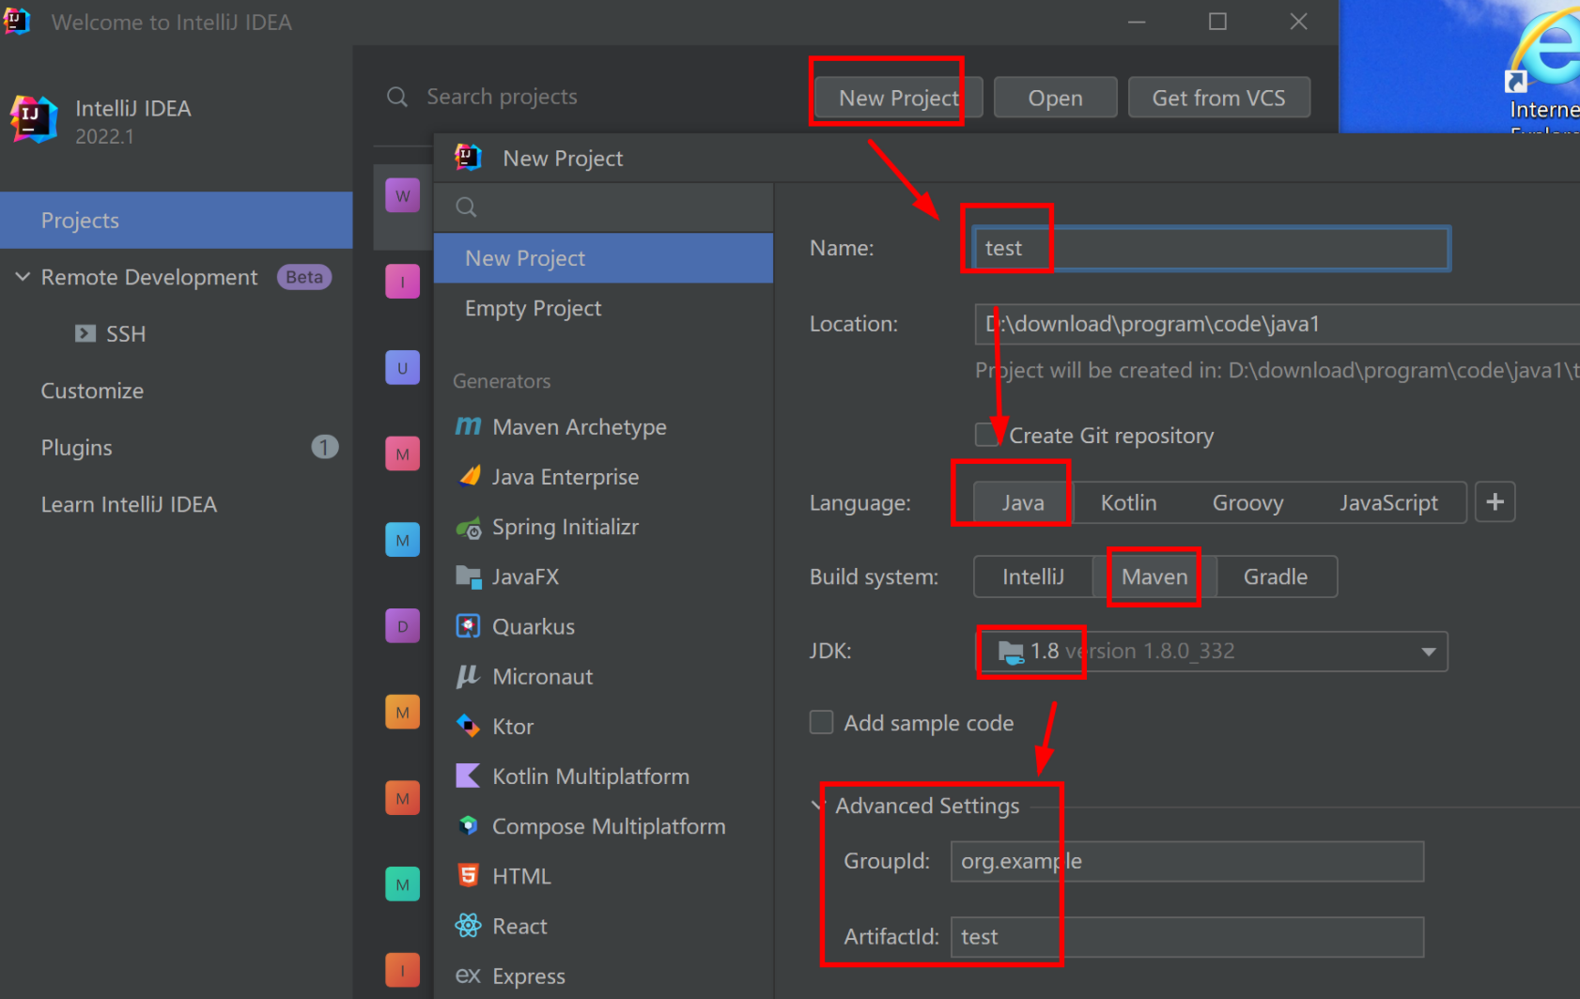This screenshot has width=1580, height=999.
Task: Click the Micronaut mu icon
Action: point(468,676)
